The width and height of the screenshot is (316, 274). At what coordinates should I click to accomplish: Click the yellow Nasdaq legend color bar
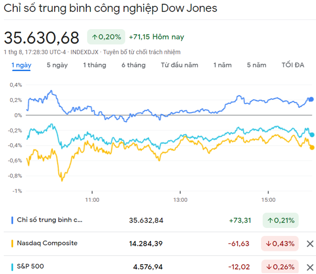click(x=12, y=244)
